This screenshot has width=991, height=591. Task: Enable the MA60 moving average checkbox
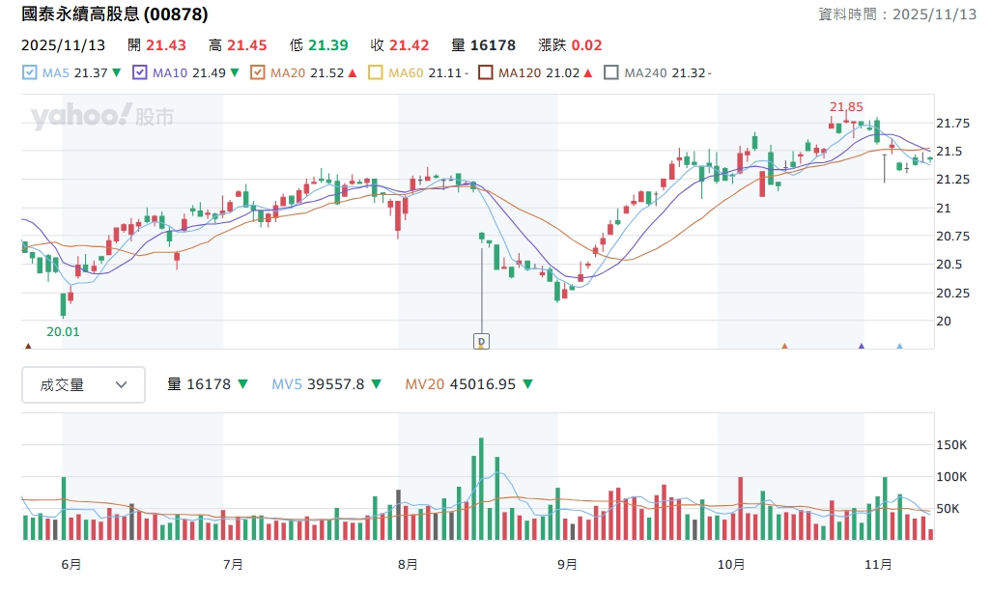[377, 72]
